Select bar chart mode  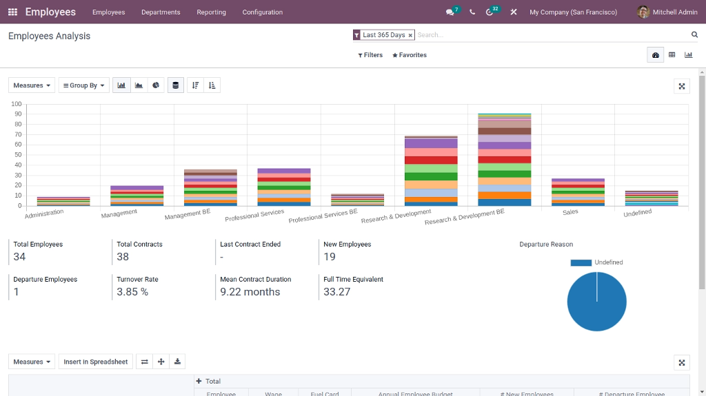[x=121, y=85]
